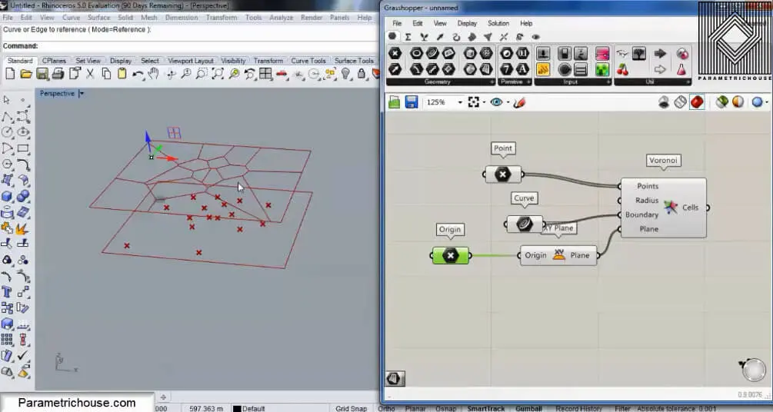Switch to the Curve Tools toolbar tab
Screen dimensions: 773x412
308,61
